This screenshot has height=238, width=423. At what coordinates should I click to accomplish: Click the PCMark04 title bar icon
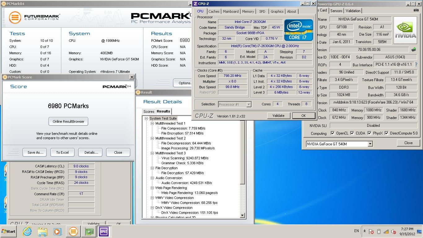pos(3,4)
